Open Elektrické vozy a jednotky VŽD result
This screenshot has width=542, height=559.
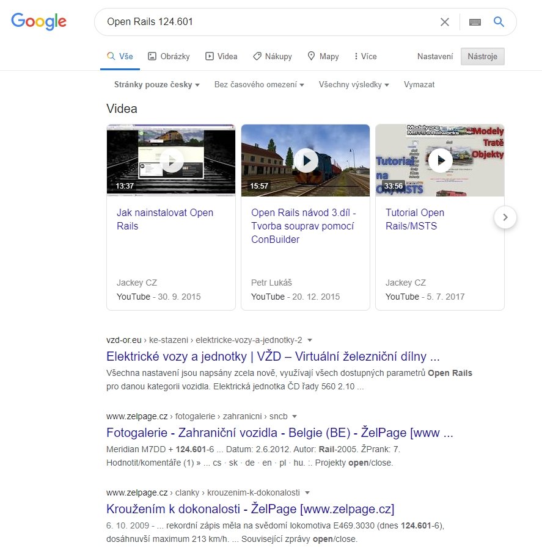click(273, 356)
